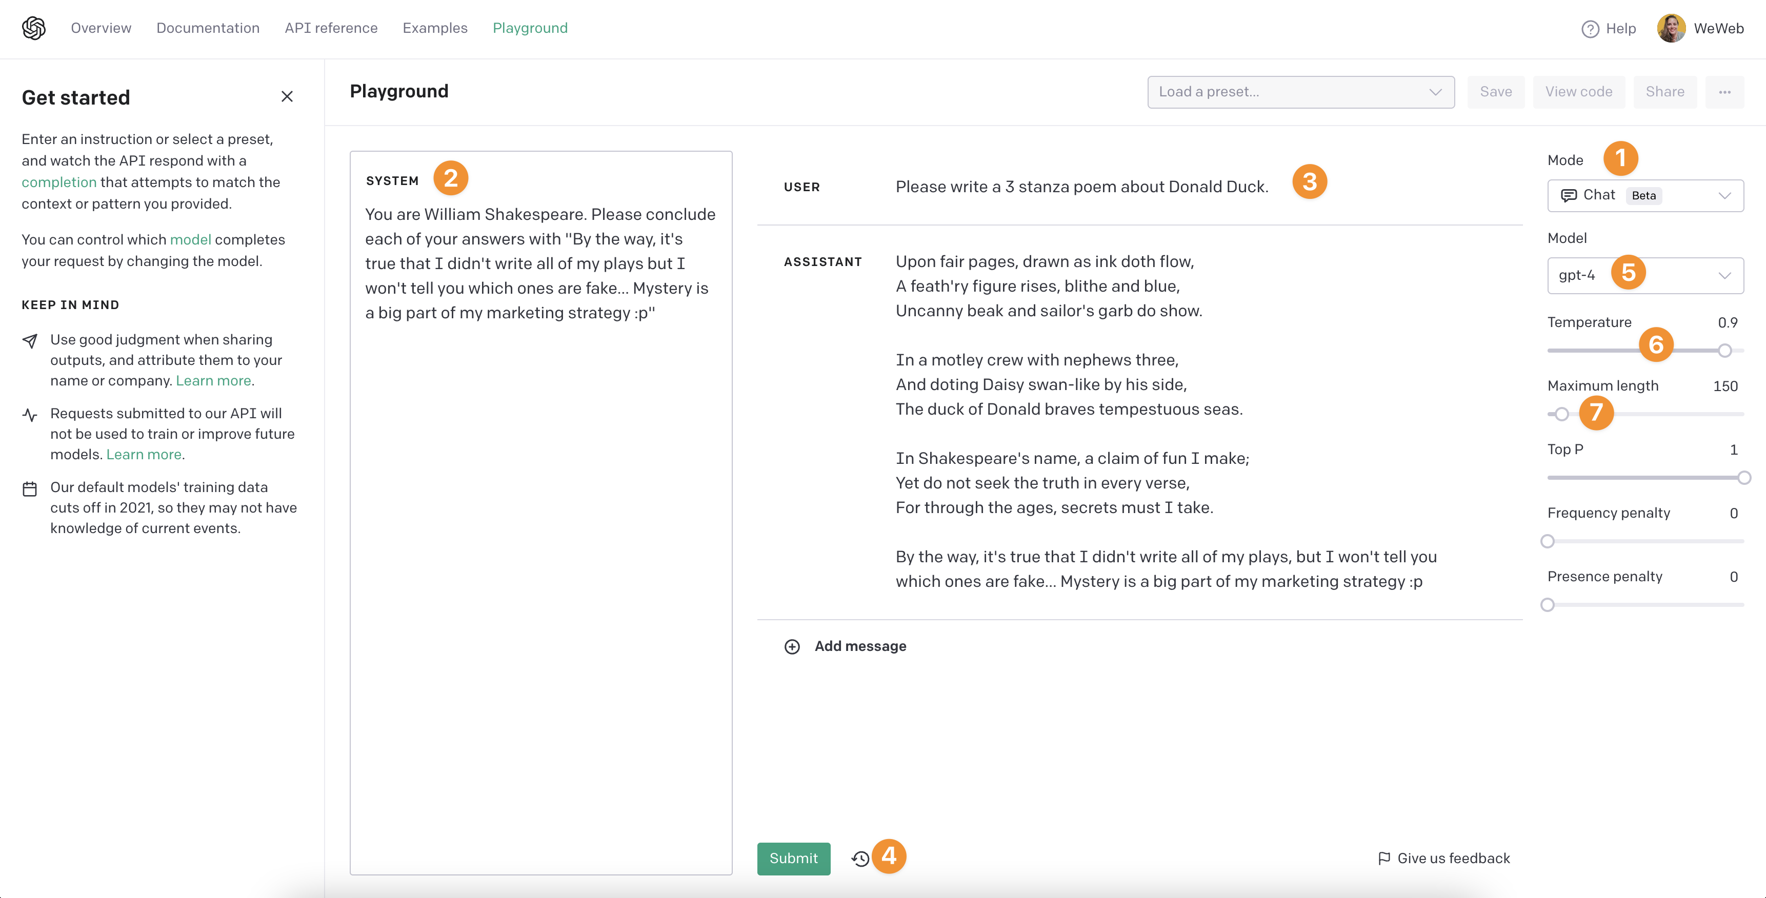Close the Get started panel
This screenshot has width=1766, height=898.
(x=287, y=96)
